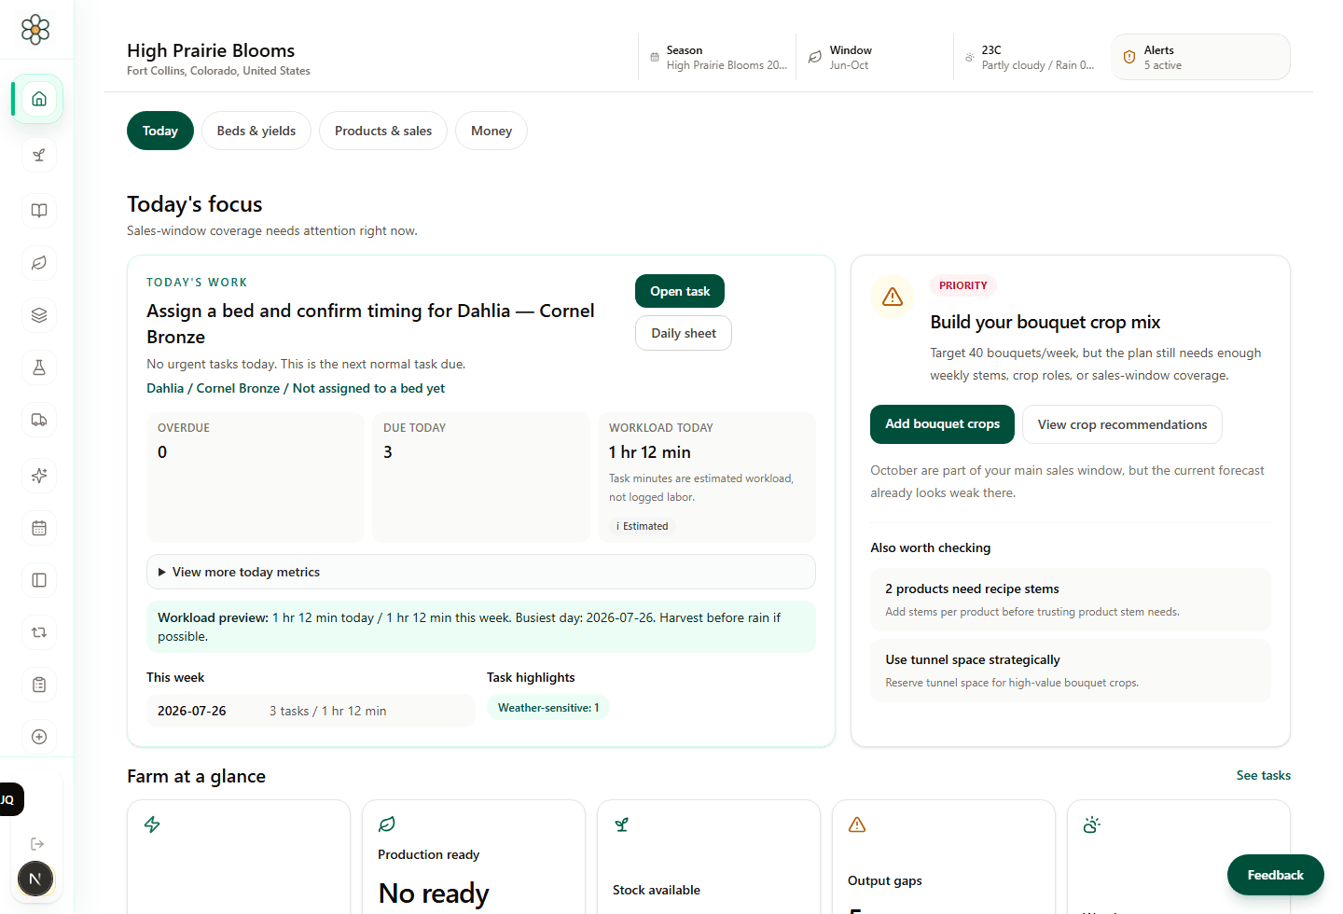Open the sparkles sidebar icon
This screenshot has height=914, width=1343.
(x=39, y=476)
